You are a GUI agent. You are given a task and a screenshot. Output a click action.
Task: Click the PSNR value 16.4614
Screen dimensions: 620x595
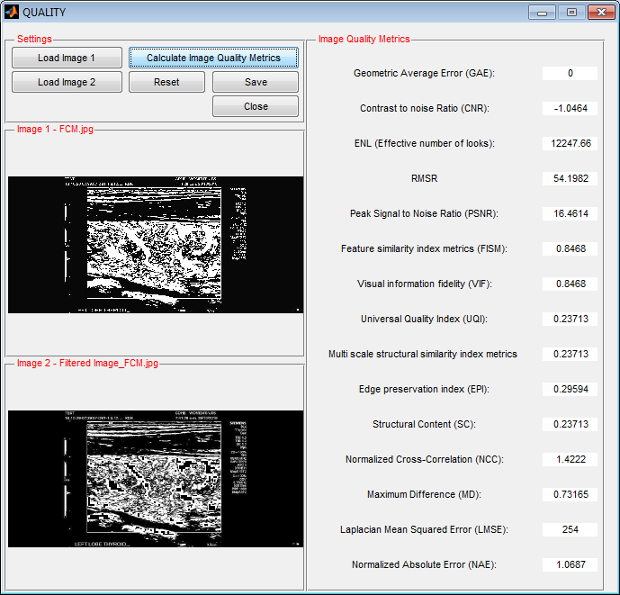pyautogui.click(x=570, y=213)
